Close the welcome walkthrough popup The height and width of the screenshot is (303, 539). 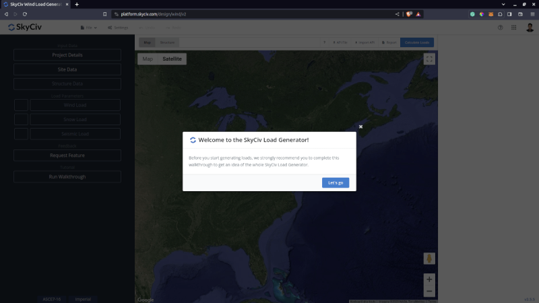(360, 127)
